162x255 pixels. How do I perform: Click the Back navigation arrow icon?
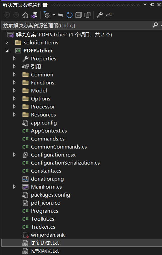click(x=7, y=15)
